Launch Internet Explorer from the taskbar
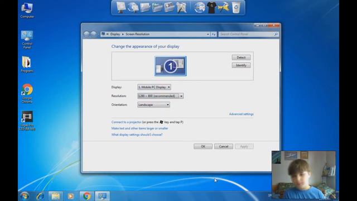This screenshot has height=201, width=357. pos(40,196)
